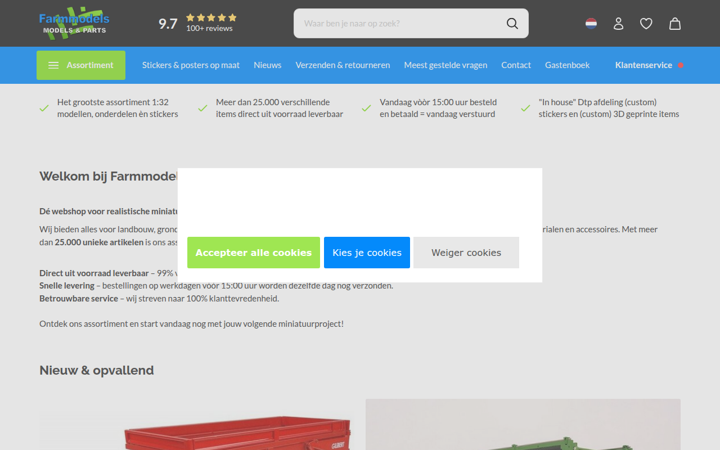Viewport: 720px width, 450px height.
Task: Open Verzenden & retourneren
Action: 343,65
